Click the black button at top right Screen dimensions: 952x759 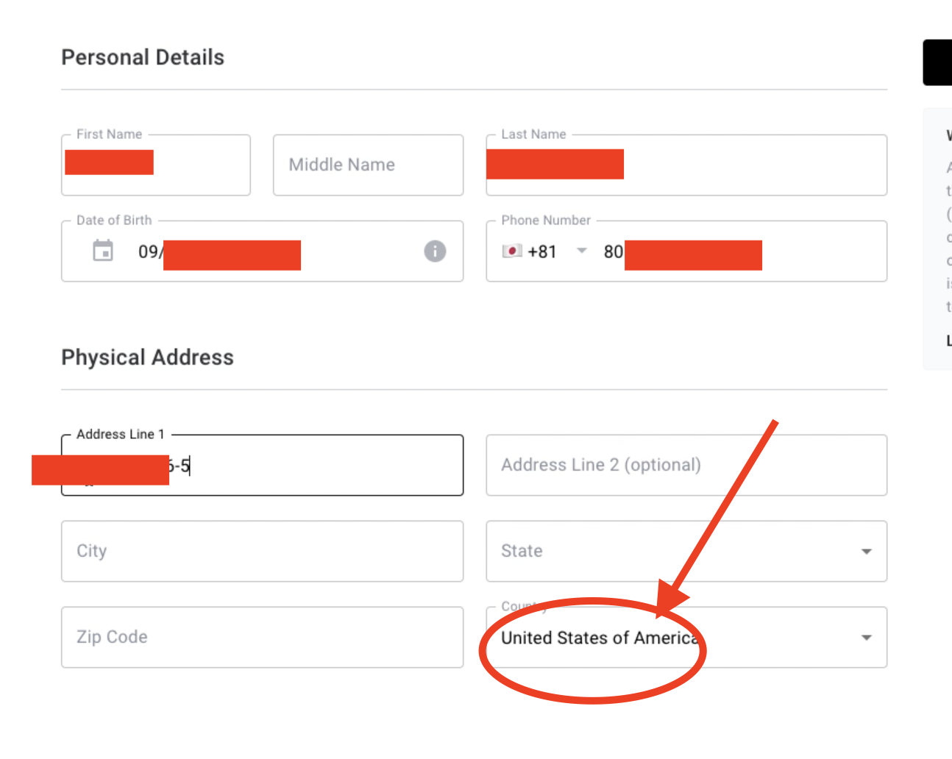tap(937, 63)
